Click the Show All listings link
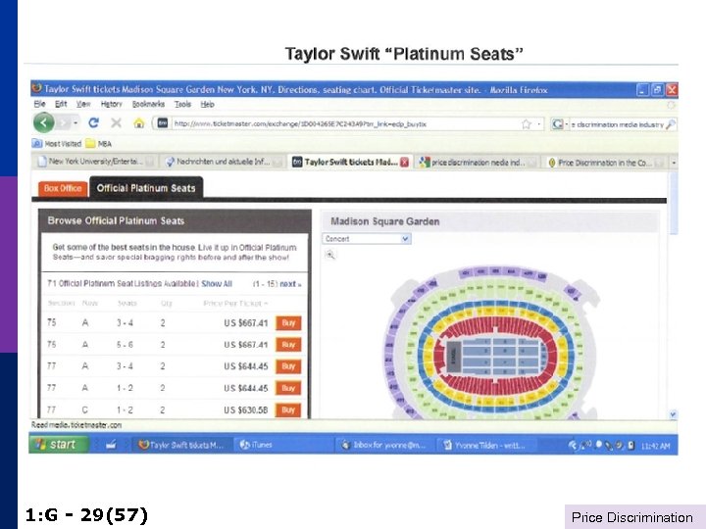 pyautogui.click(x=217, y=284)
